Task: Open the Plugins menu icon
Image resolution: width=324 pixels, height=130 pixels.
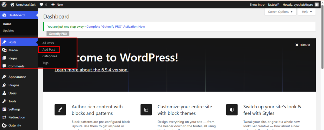Action: [x=4, y=85]
